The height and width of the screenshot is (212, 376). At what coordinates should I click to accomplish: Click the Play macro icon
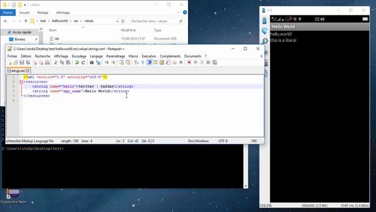(202, 62)
